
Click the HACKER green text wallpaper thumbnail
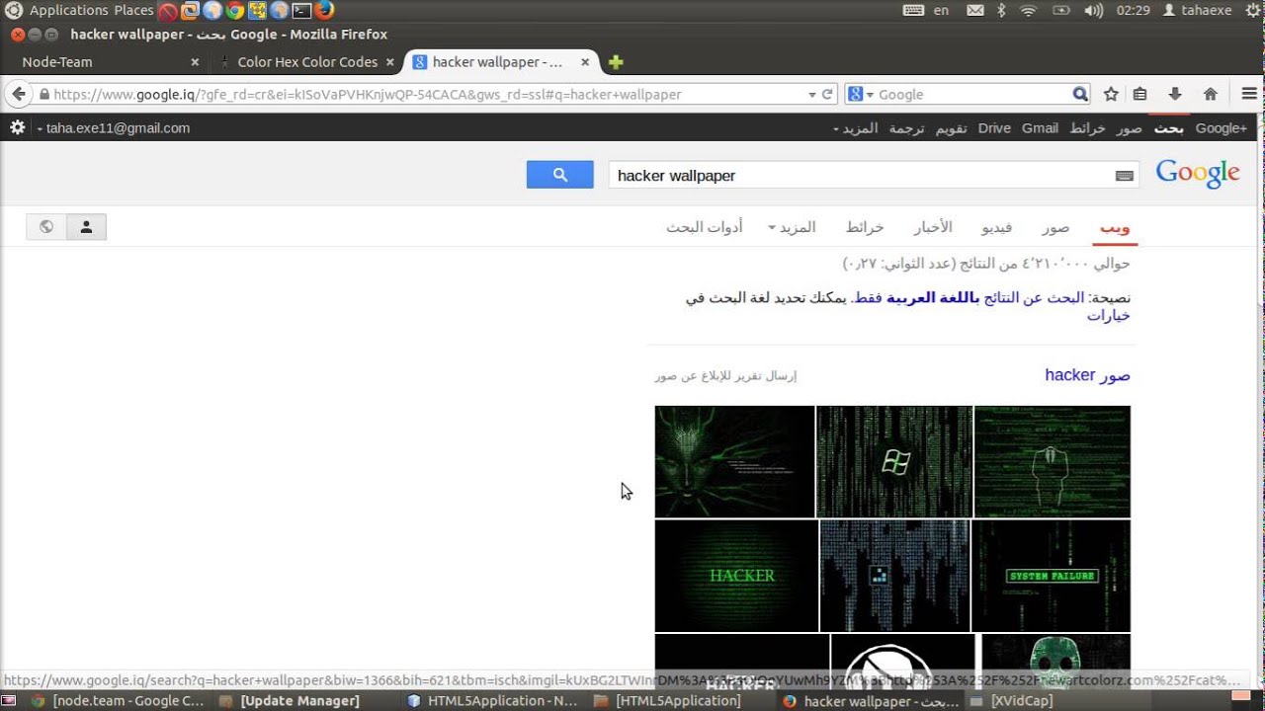click(x=736, y=575)
